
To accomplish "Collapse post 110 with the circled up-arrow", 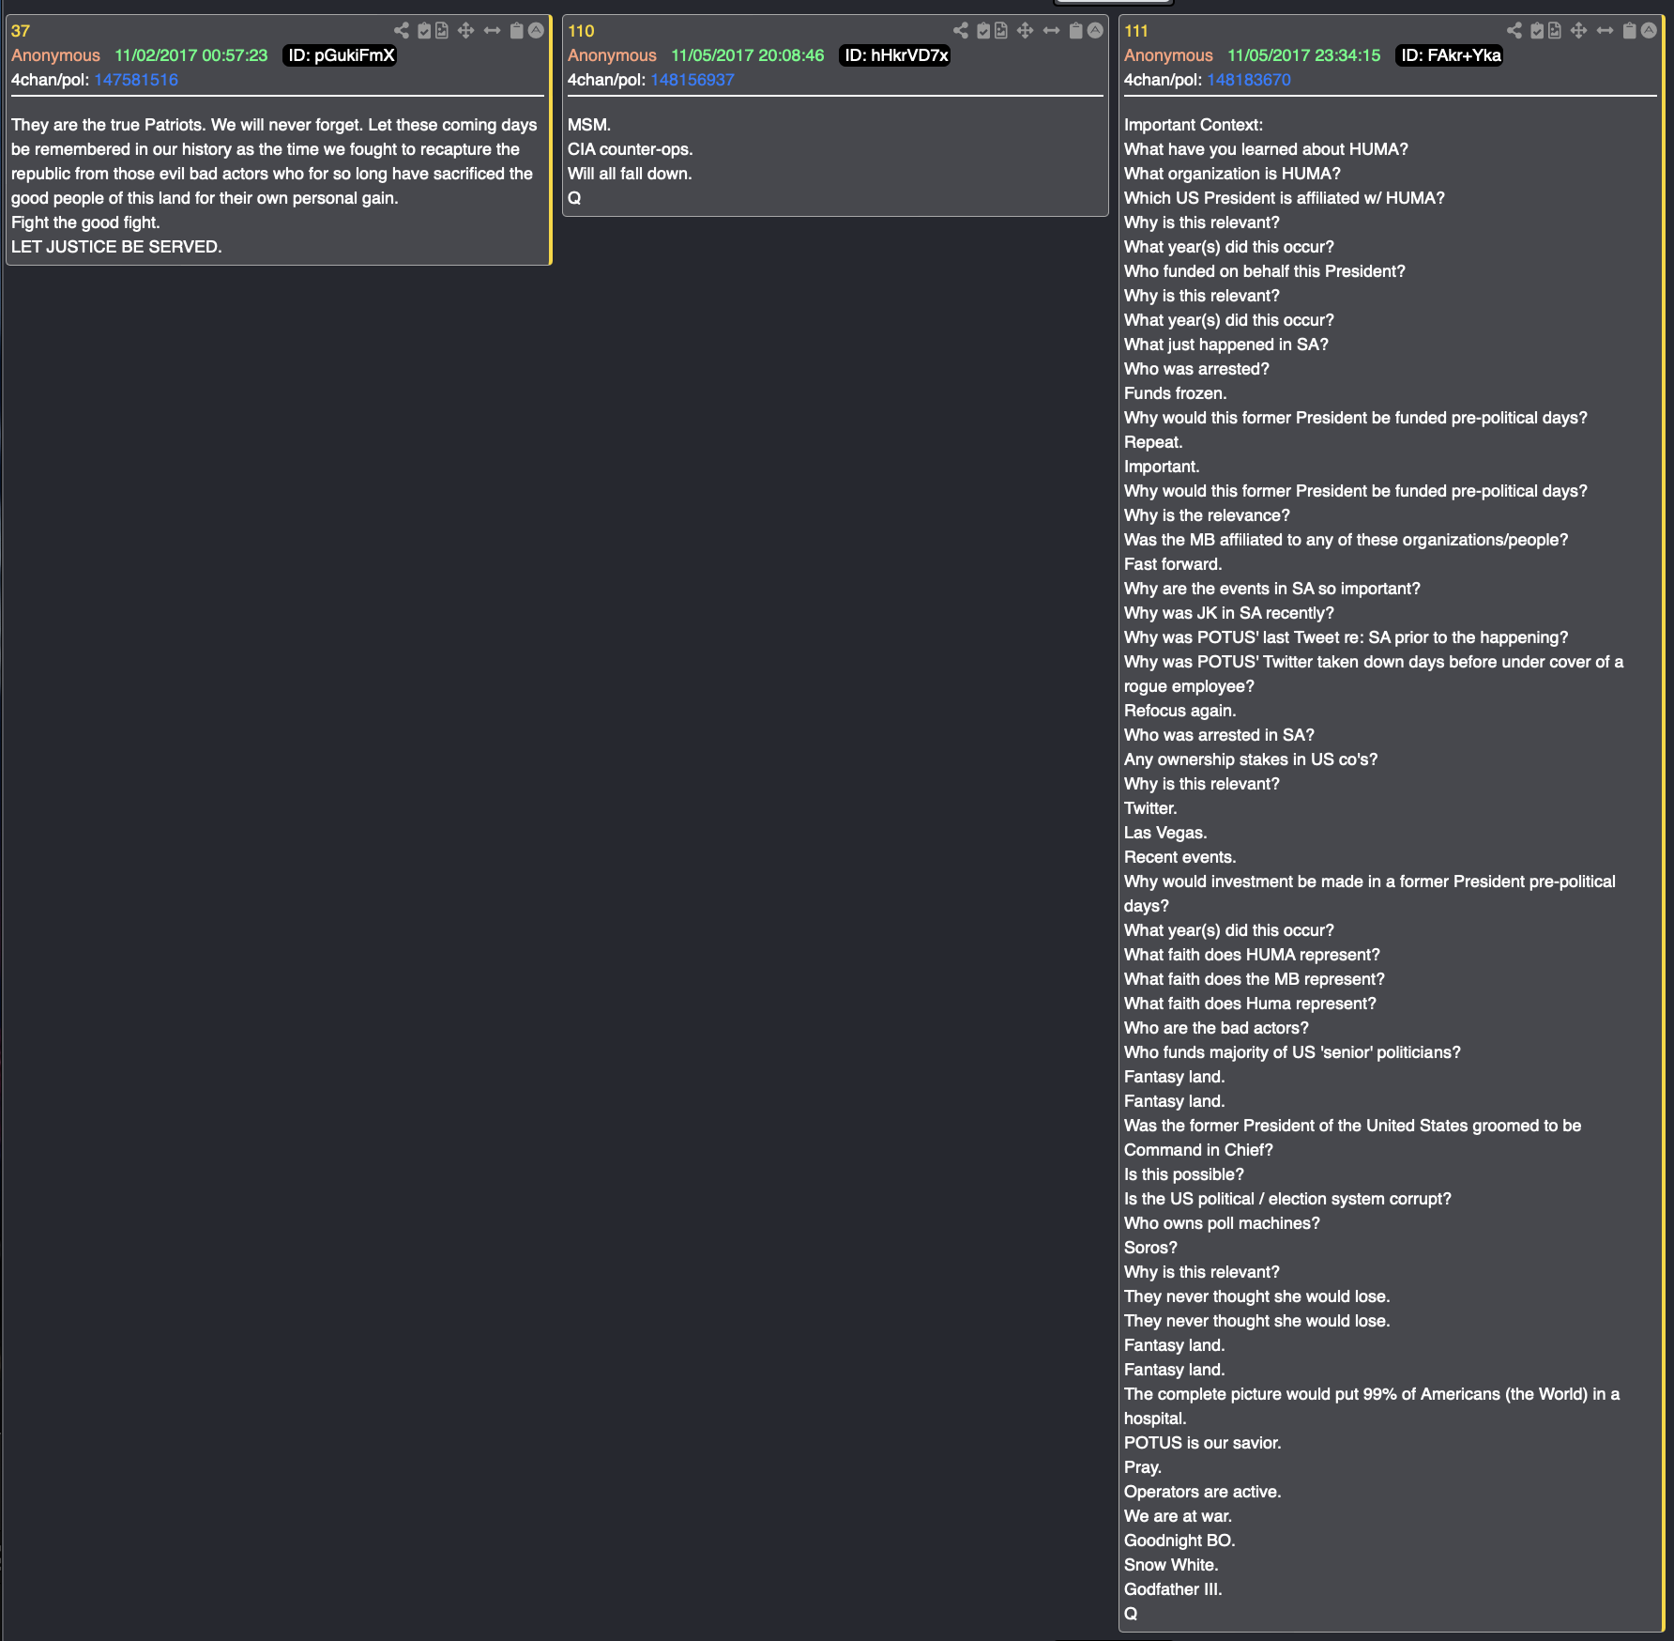I will point(1095,31).
